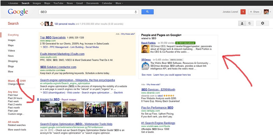Open Exults Internet Marketing ad link
This screenshot has width=273, height=135.
coord(62,54)
